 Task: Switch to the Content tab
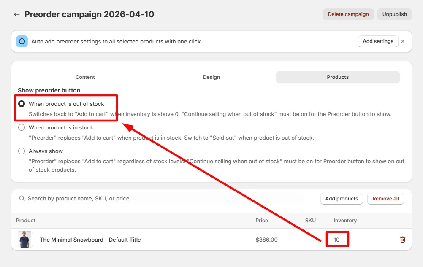coord(85,77)
